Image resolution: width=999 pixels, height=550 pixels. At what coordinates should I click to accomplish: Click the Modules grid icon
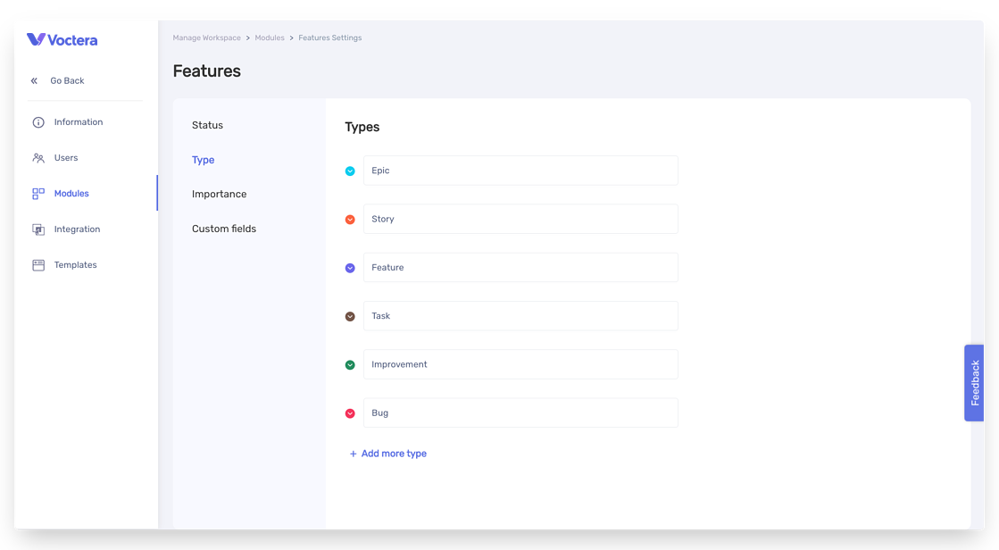38,194
